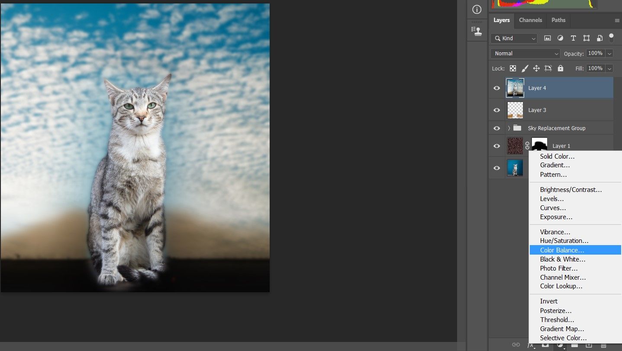Choose Invert from the menu
Screen dimensions: 622x351
click(575, 301)
